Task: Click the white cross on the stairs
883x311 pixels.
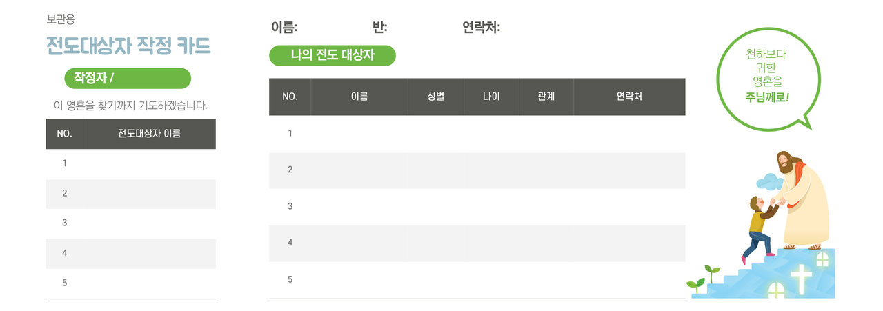Action: [x=800, y=278]
